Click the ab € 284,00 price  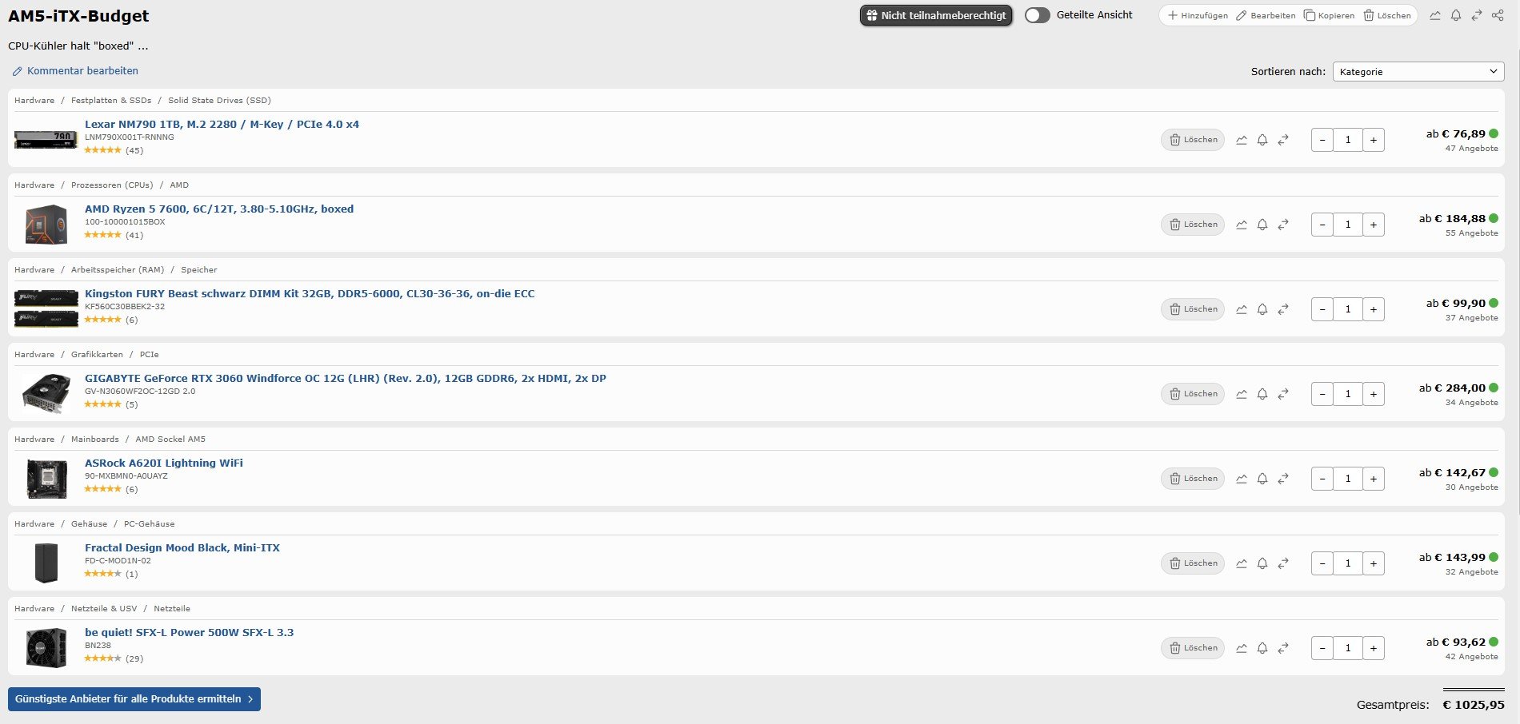point(1452,388)
